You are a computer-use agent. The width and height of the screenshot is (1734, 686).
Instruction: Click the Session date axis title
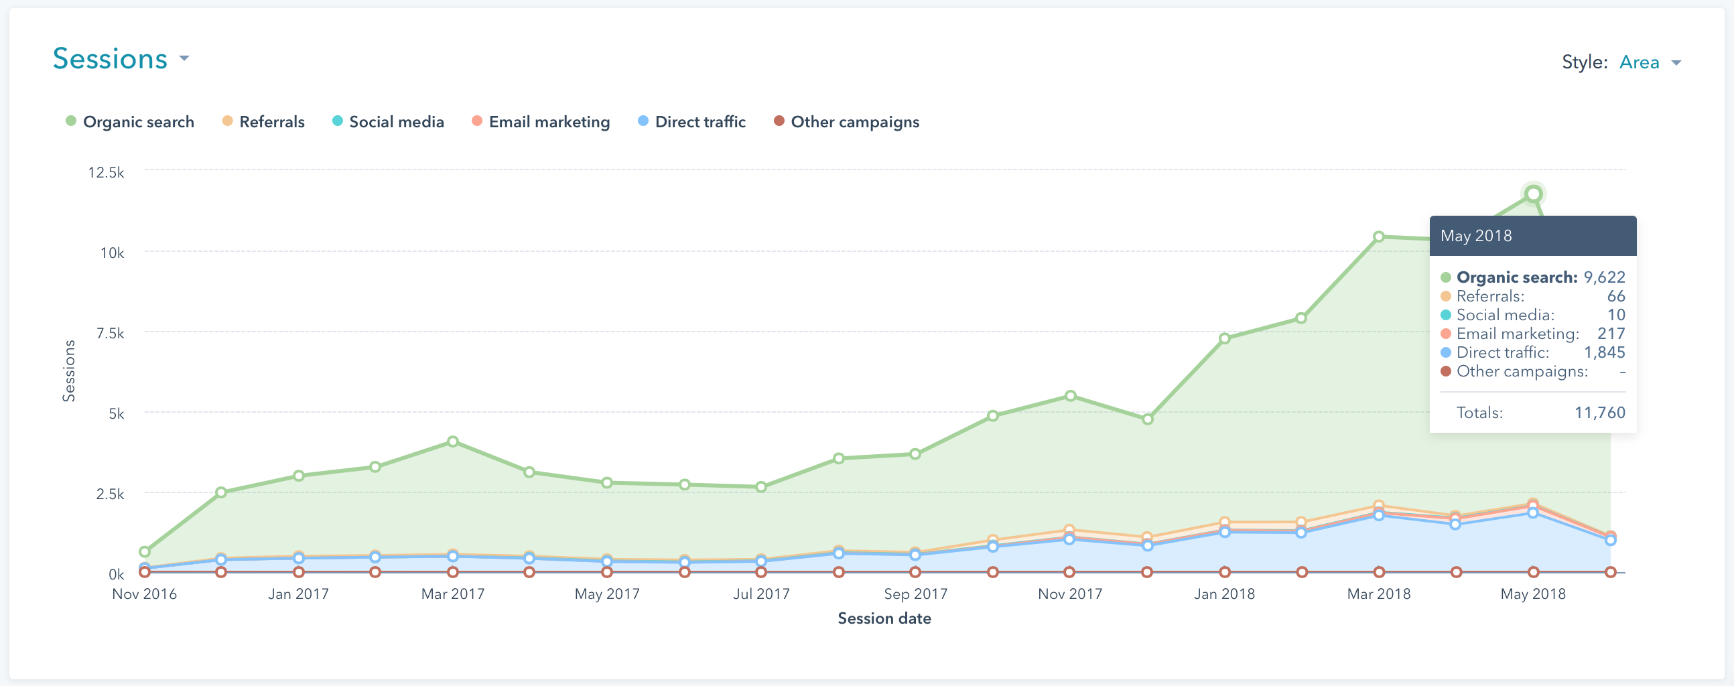884,618
